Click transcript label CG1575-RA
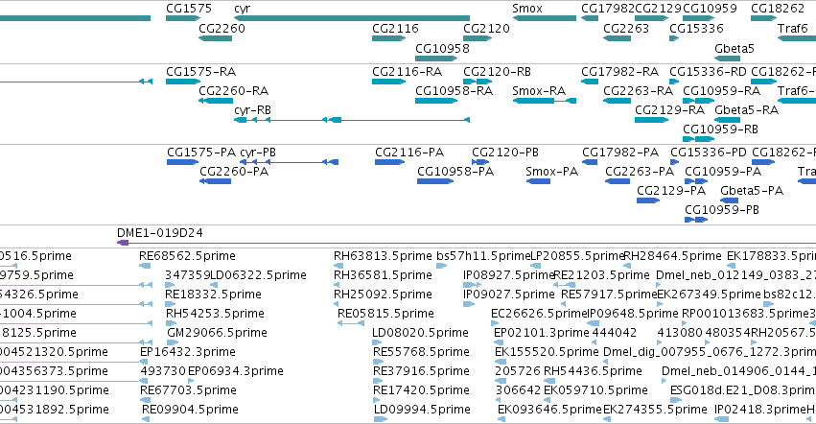 coord(200,71)
